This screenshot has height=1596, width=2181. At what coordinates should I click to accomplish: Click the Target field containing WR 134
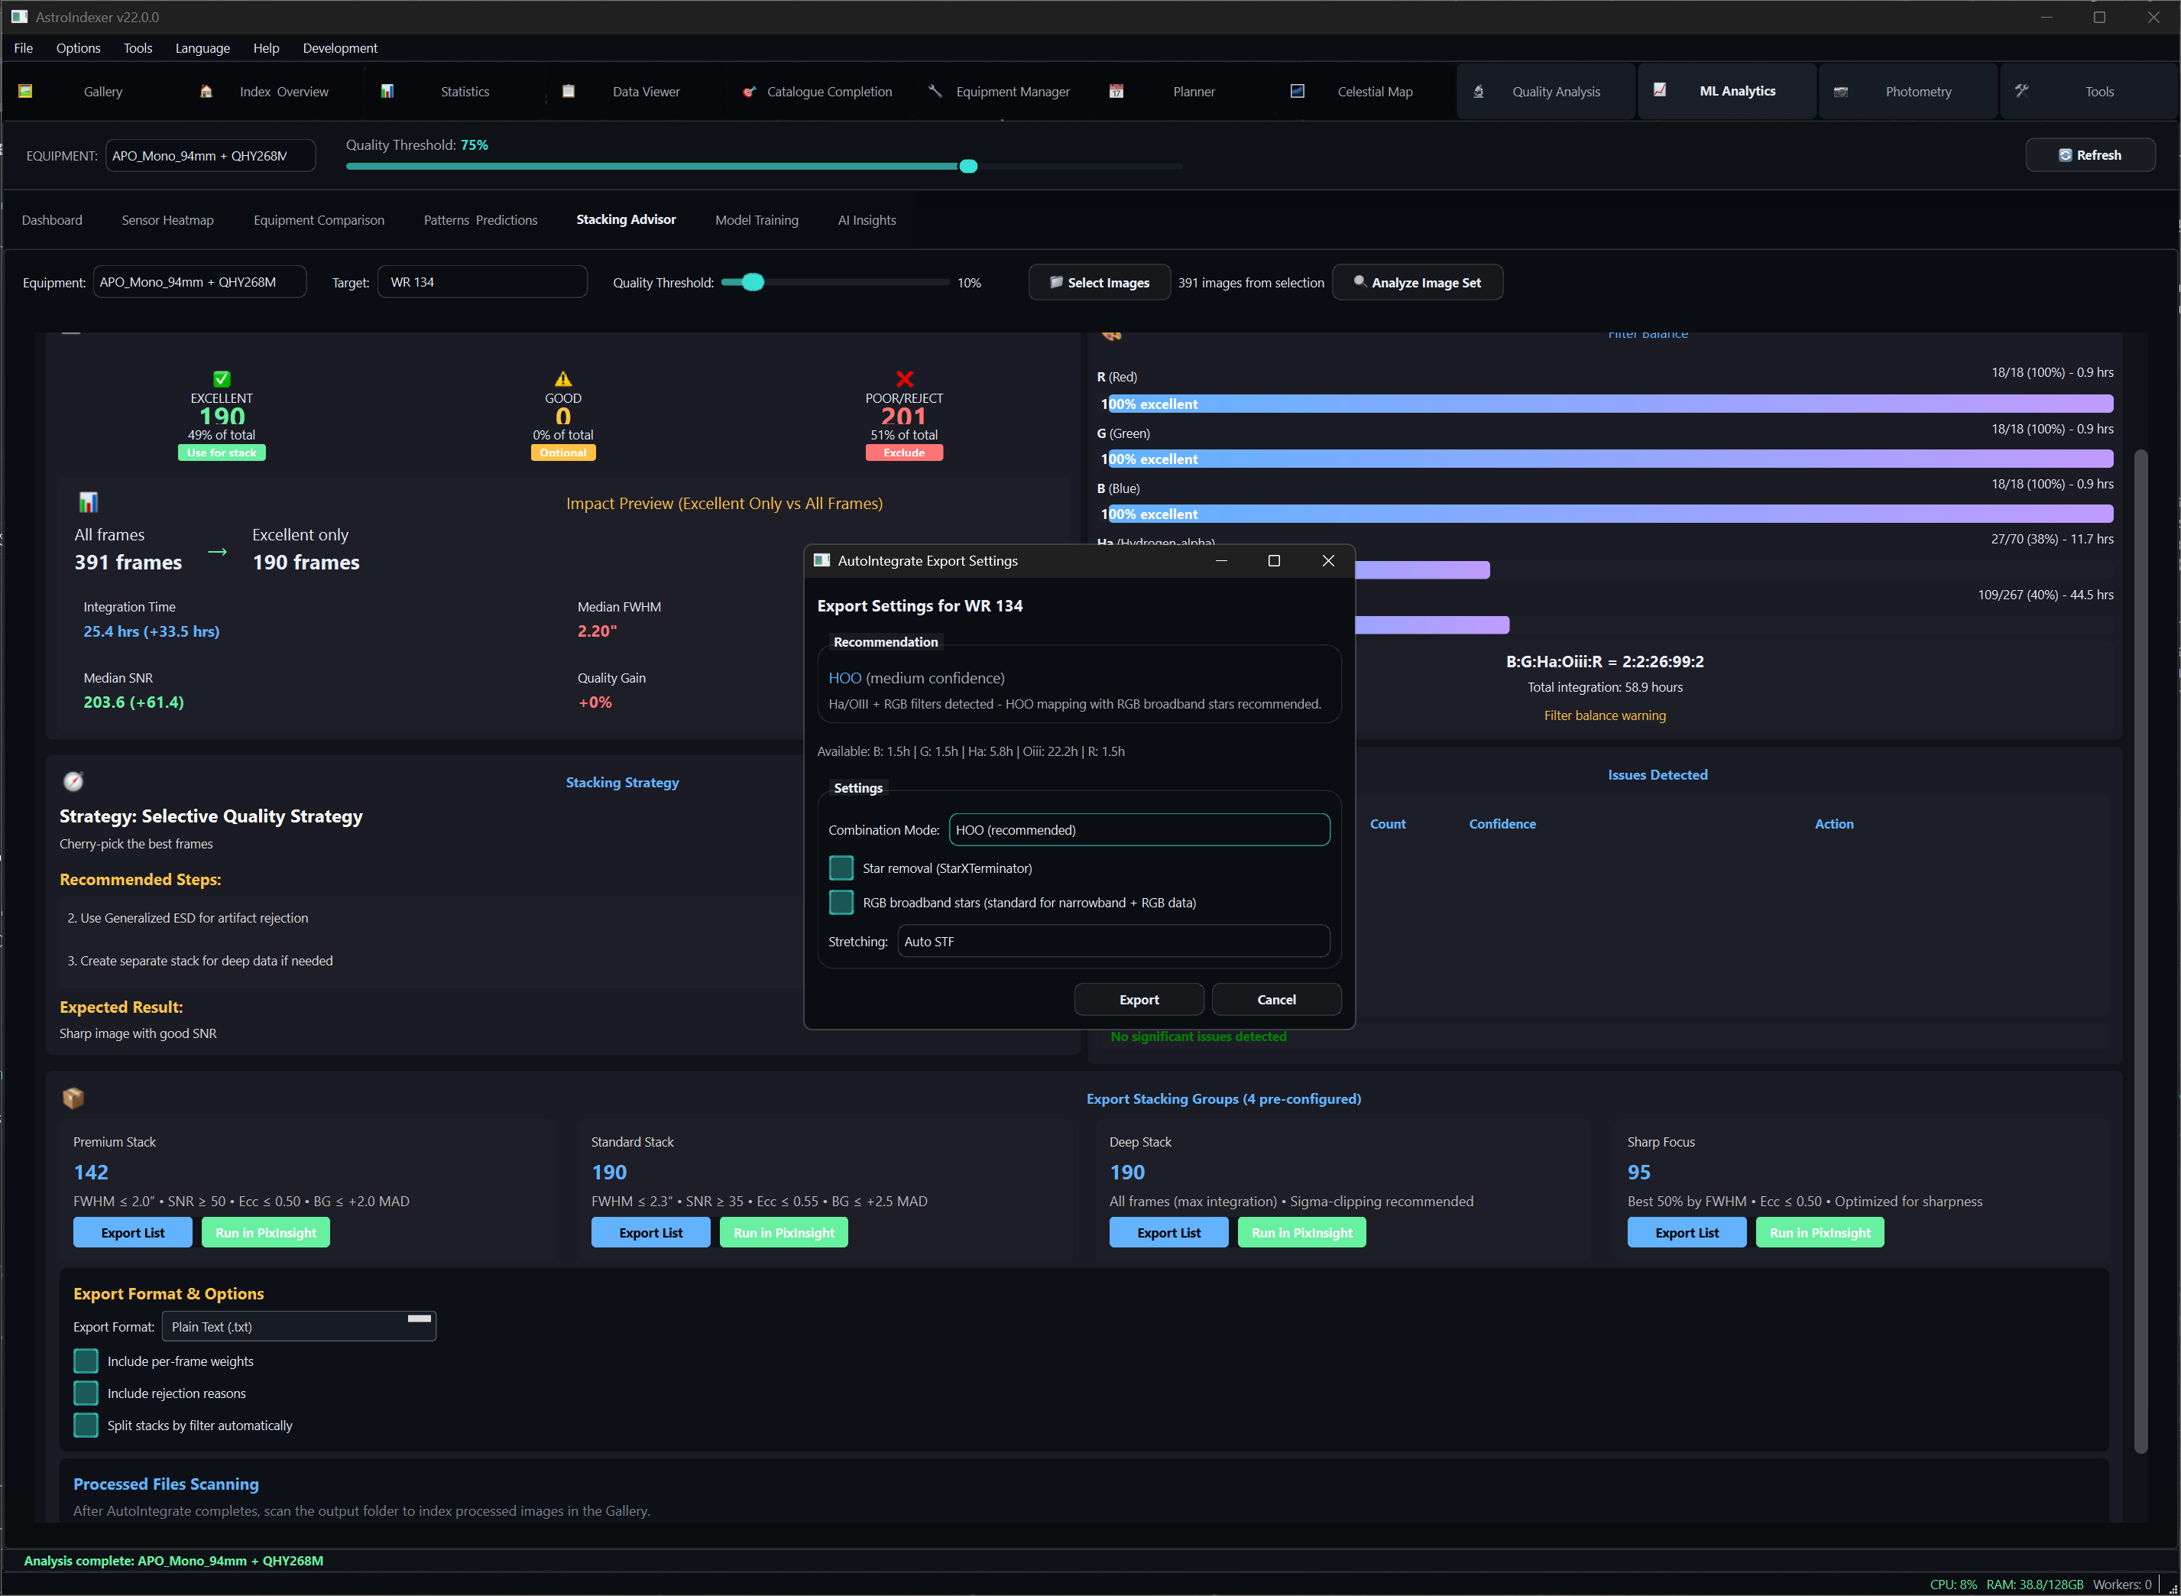[482, 281]
